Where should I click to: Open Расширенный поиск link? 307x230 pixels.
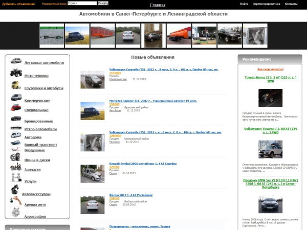[x=54, y=4]
